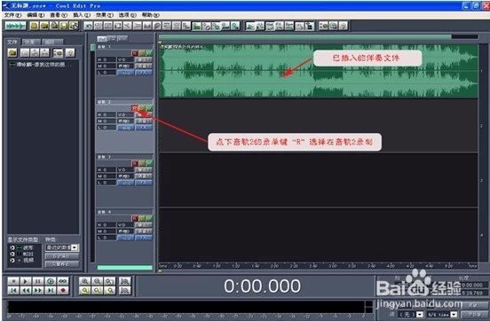Click the New Session toolbar icon
This screenshot has height=321, width=490.
tap(35, 26)
